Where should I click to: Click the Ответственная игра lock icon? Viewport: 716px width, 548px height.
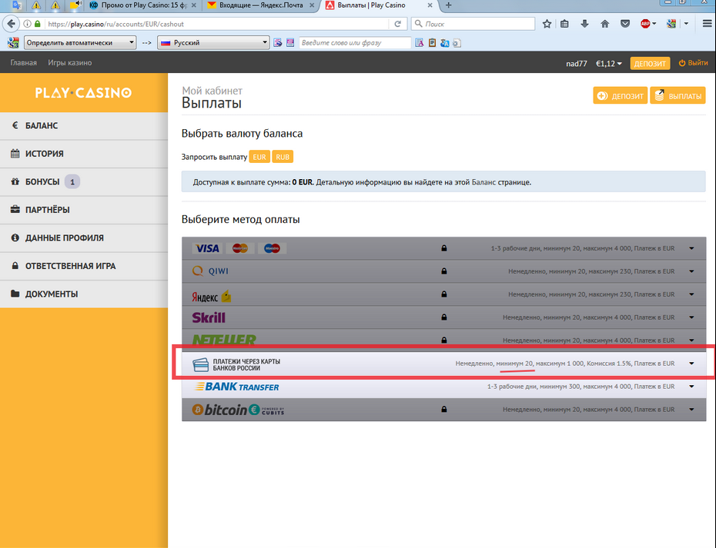pyautogui.click(x=15, y=266)
